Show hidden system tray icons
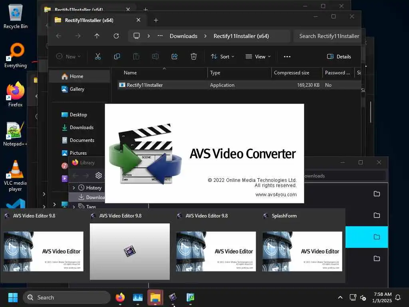This screenshot has width=409, height=307. pos(340,297)
